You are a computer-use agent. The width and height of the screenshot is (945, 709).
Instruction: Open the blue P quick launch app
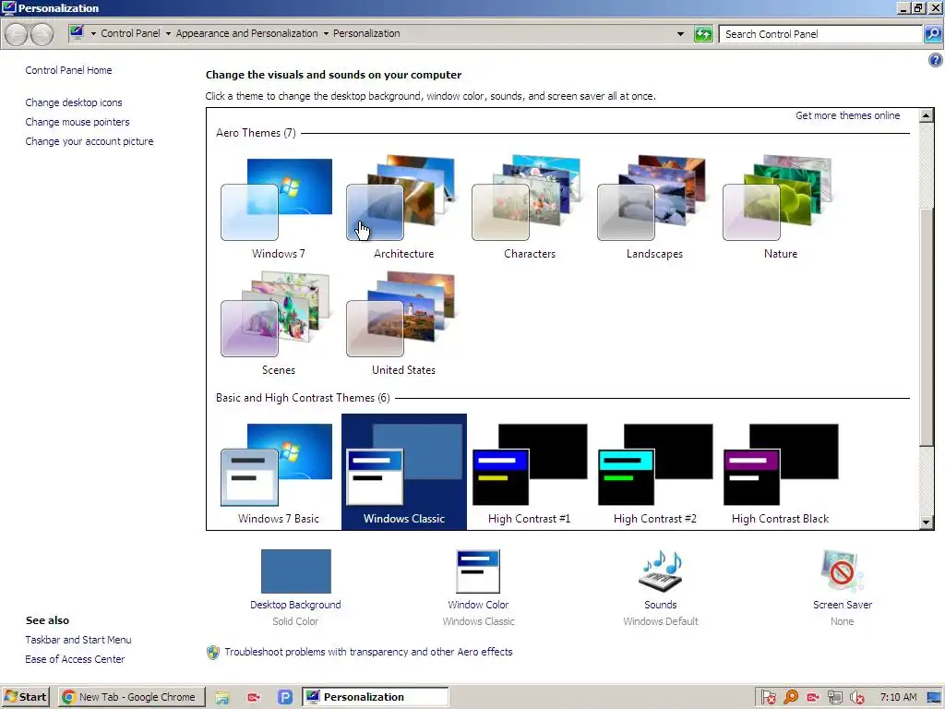pos(284,698)
